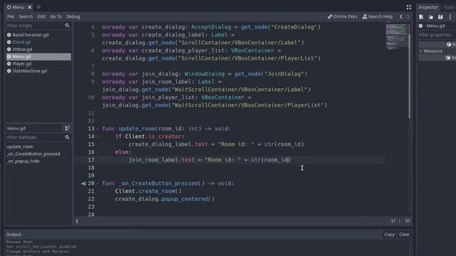
Task: Toggle alphabetical sorting of methods
Action: (x=67, y=128)
